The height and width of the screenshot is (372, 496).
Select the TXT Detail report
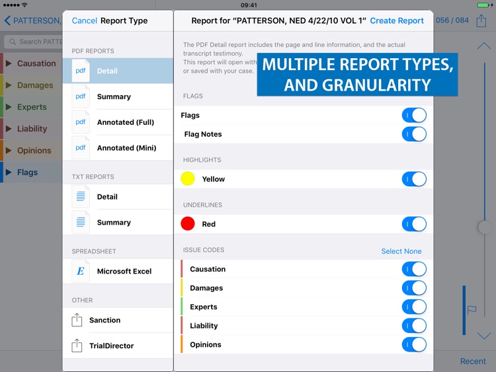(x=118, y=197)
